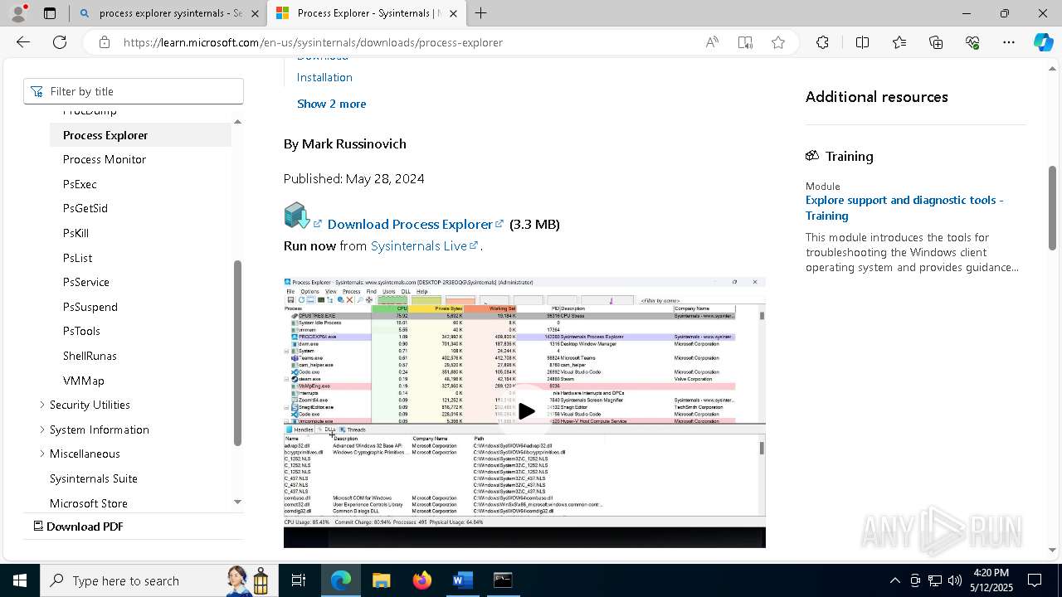Open command prompt from taskbar
Screen dimensions: 1062x597
(503, 580)
